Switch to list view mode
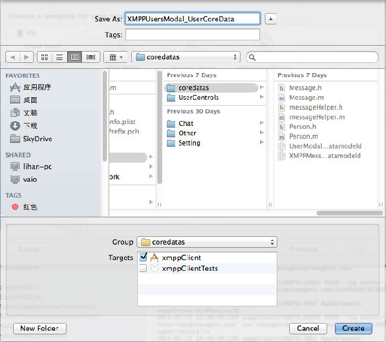This screenshot has height=342, width=386. pos(60,57)
